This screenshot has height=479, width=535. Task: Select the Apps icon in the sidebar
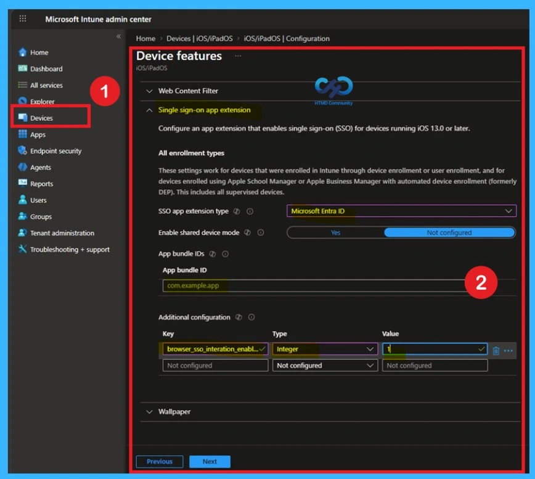pyautogui.click(x=37, y=134)
